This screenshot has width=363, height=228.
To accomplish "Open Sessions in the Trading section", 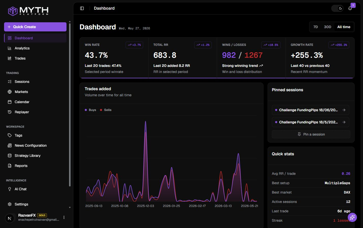I will (35, 82).
